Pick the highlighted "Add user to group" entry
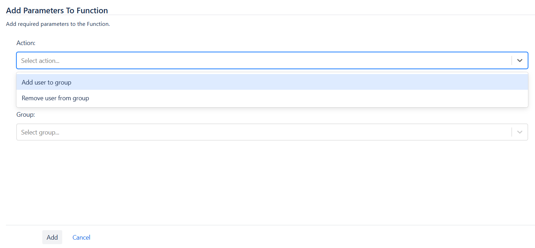 pyautogui.click(x=47, y=82)
